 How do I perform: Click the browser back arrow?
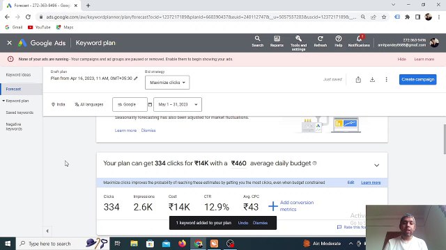[7, 17]
